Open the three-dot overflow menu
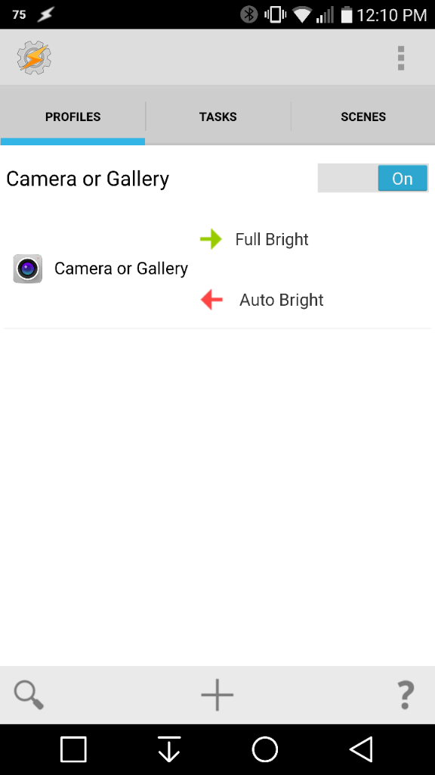The width and height of the screenshot is (435, 775). [x=401, y=58]
